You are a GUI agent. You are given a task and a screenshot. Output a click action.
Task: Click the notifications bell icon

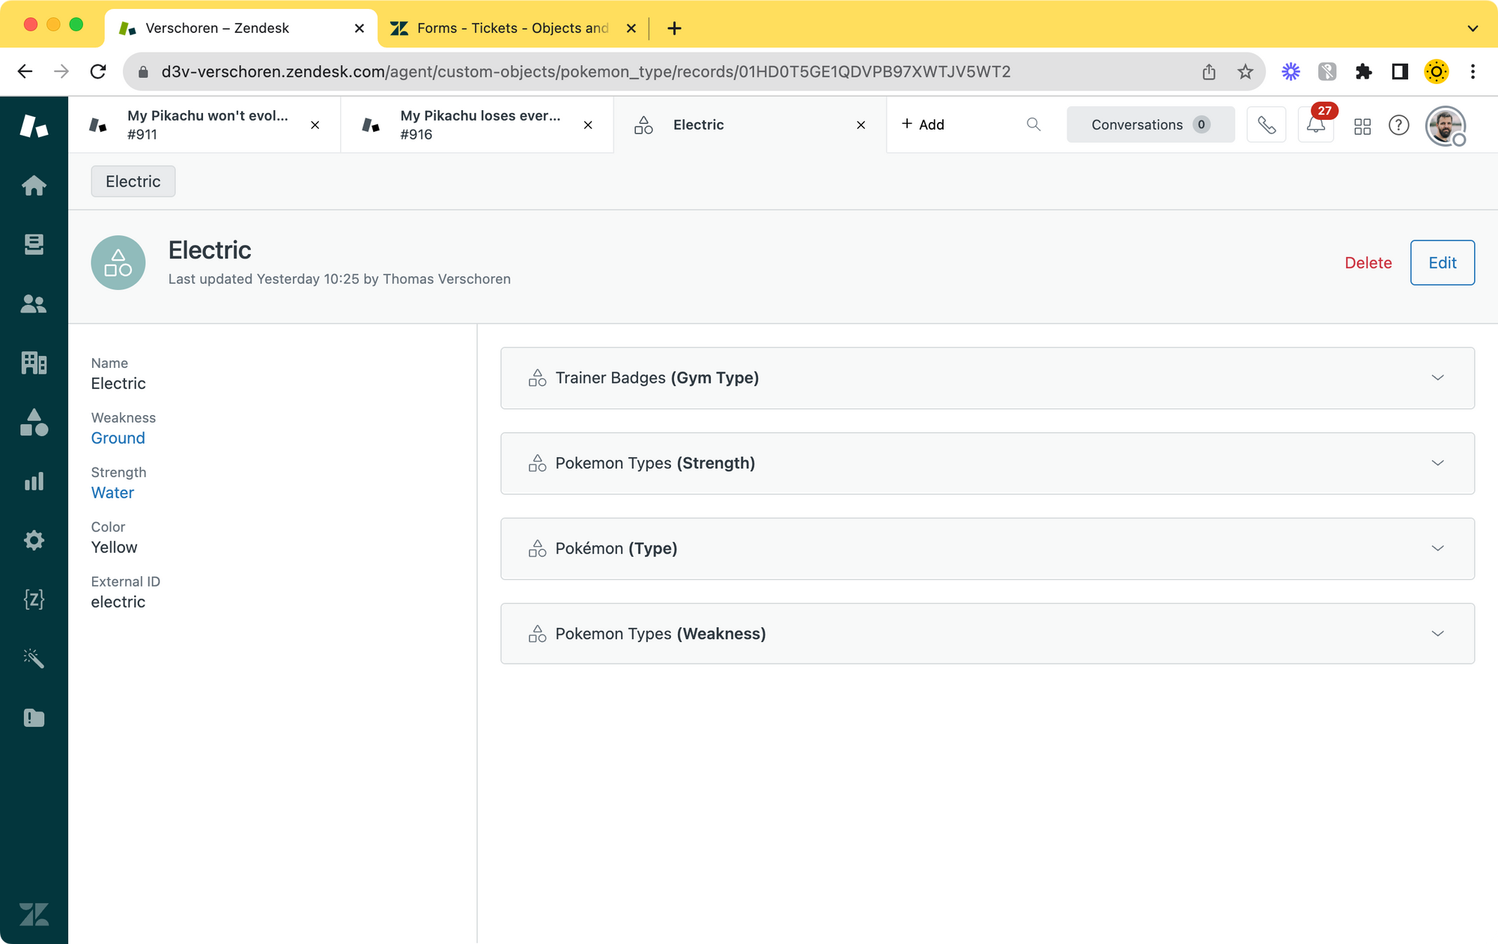(x=1315, y=125)
